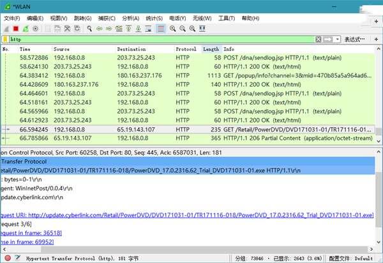
Task: Stop the running packet capture
Action: (15, 29)
